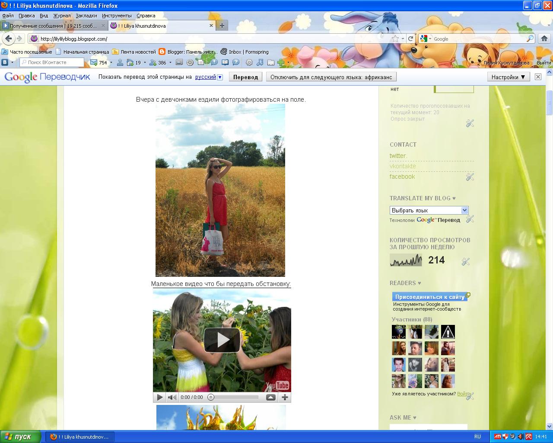Click the Войти sign-in link under members
The width and height of the screenshot is (553, 443).
(463, 394)
